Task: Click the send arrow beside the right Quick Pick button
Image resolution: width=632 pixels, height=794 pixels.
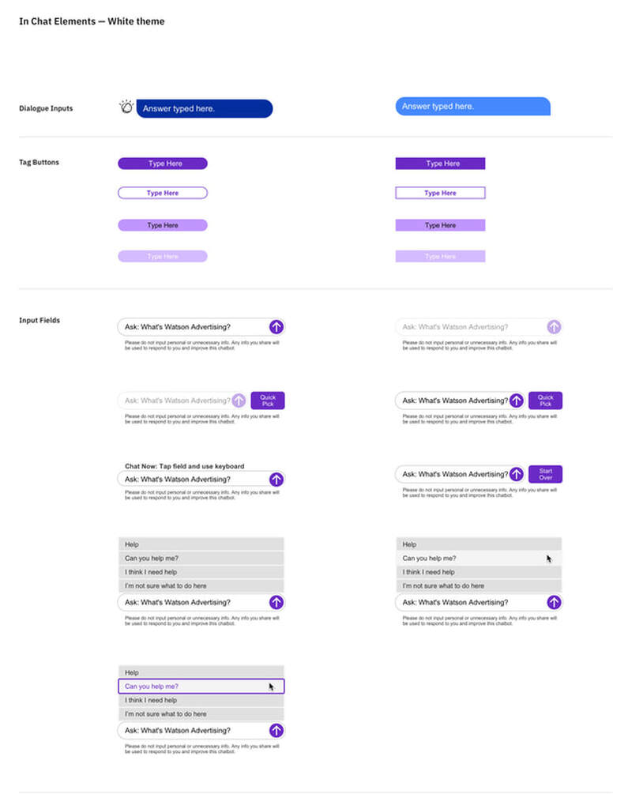Action: tap(516, 401)
